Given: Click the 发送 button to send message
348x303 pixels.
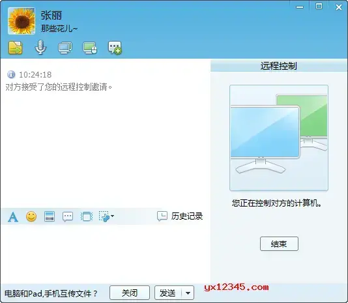Looking at the screenshot, I should 168,293.
